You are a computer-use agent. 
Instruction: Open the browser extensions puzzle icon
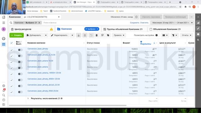[x=185, y=7]
